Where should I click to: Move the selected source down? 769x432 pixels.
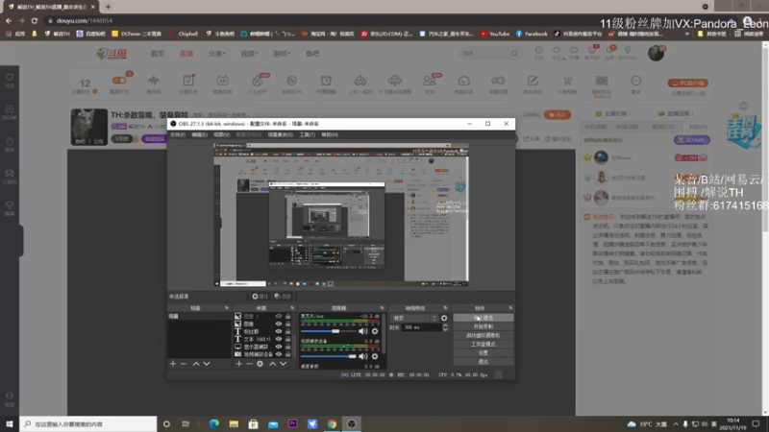(283, 364)
